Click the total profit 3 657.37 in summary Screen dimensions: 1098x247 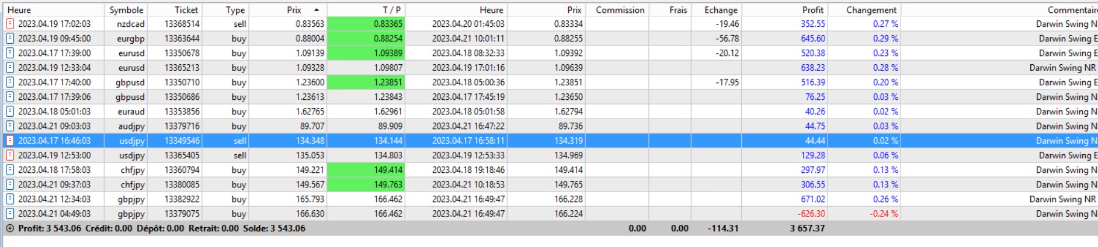click(x=807, y=228)
